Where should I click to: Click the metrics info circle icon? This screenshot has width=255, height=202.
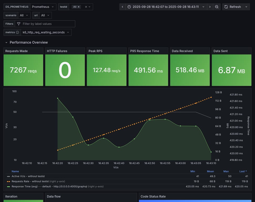coord(17,32)
